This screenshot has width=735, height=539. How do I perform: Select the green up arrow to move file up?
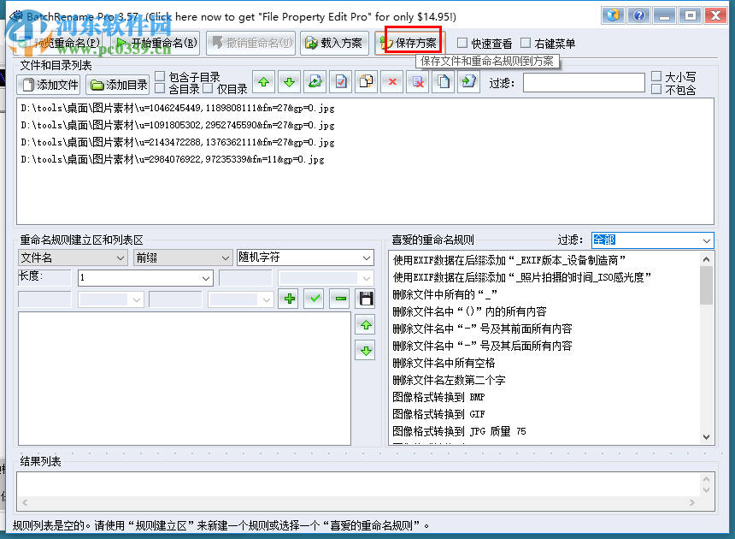(264, 82)
